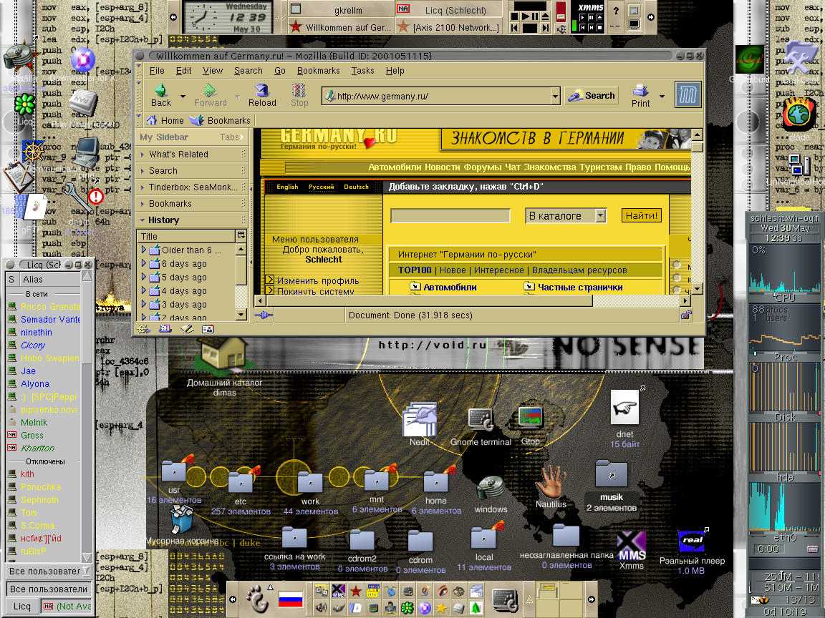Open the View menu in Mozilla

pos(213,70)
